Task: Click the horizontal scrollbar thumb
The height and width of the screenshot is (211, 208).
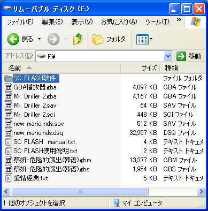Action: (80, 192)
